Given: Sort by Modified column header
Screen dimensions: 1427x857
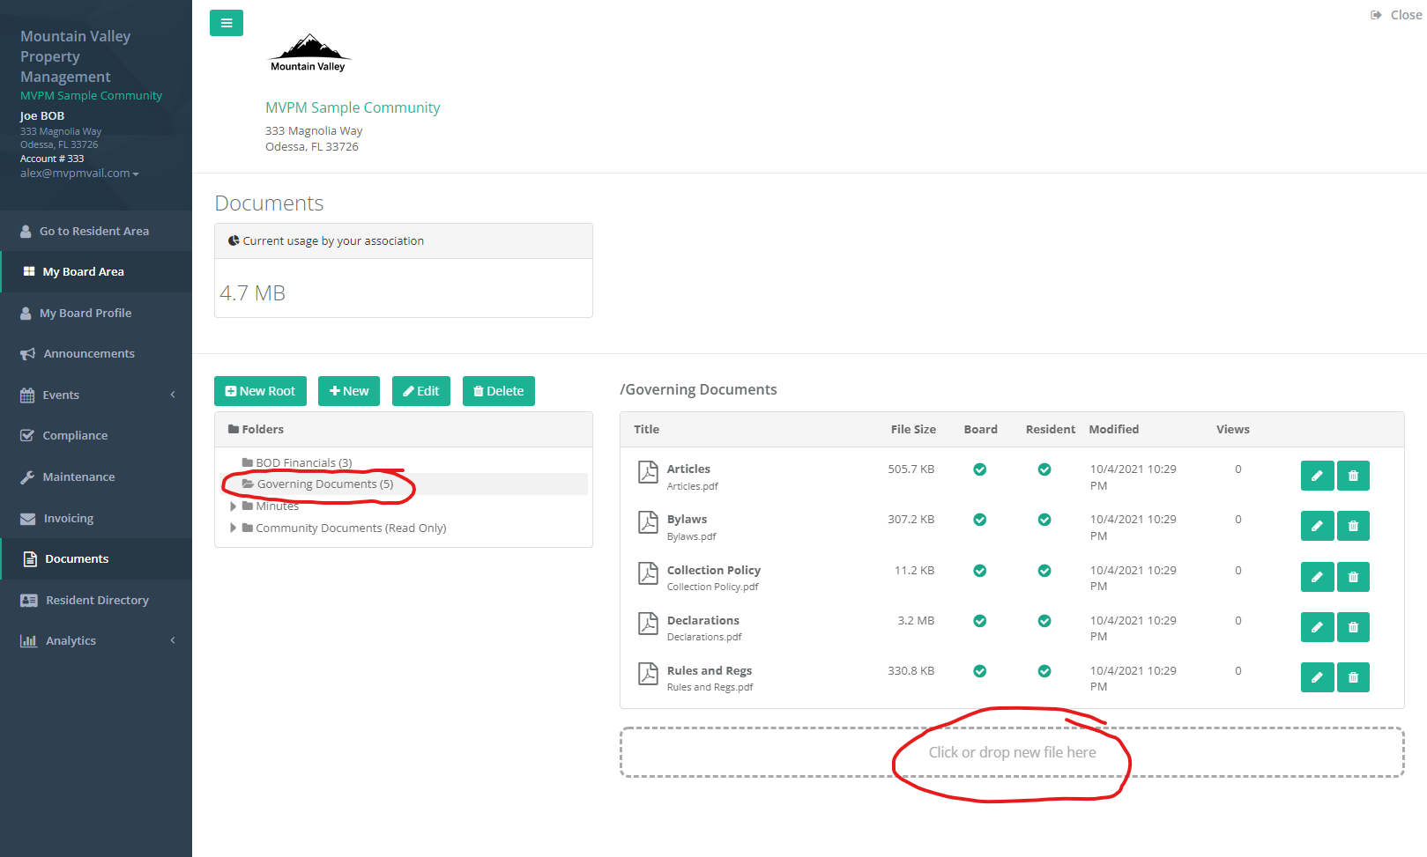Looking at the screenshot, I should point(1114,429).
